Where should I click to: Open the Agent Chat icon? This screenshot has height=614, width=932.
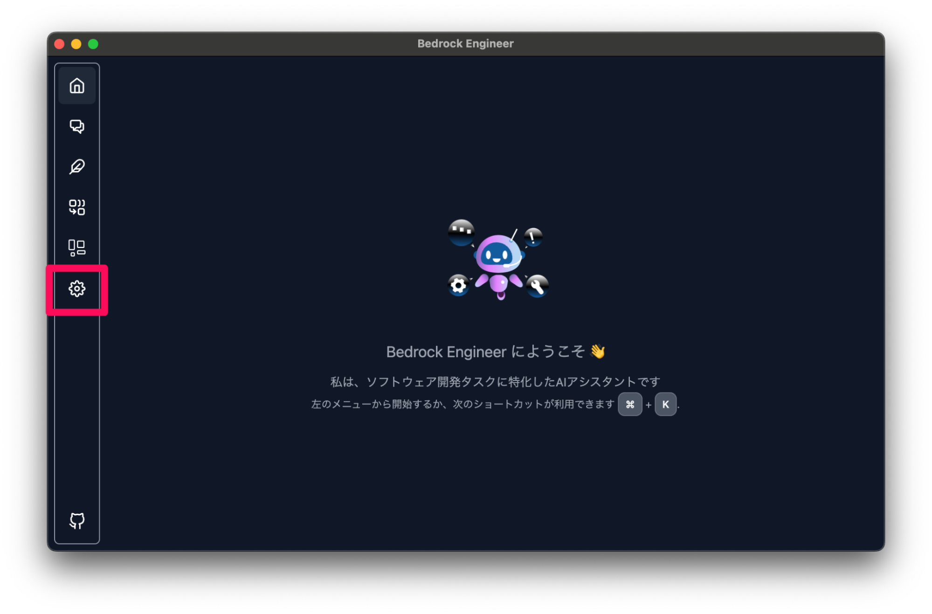(77, 126)
